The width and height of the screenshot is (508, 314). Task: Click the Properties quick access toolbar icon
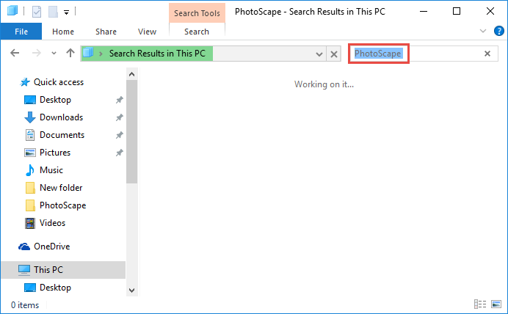37,12
